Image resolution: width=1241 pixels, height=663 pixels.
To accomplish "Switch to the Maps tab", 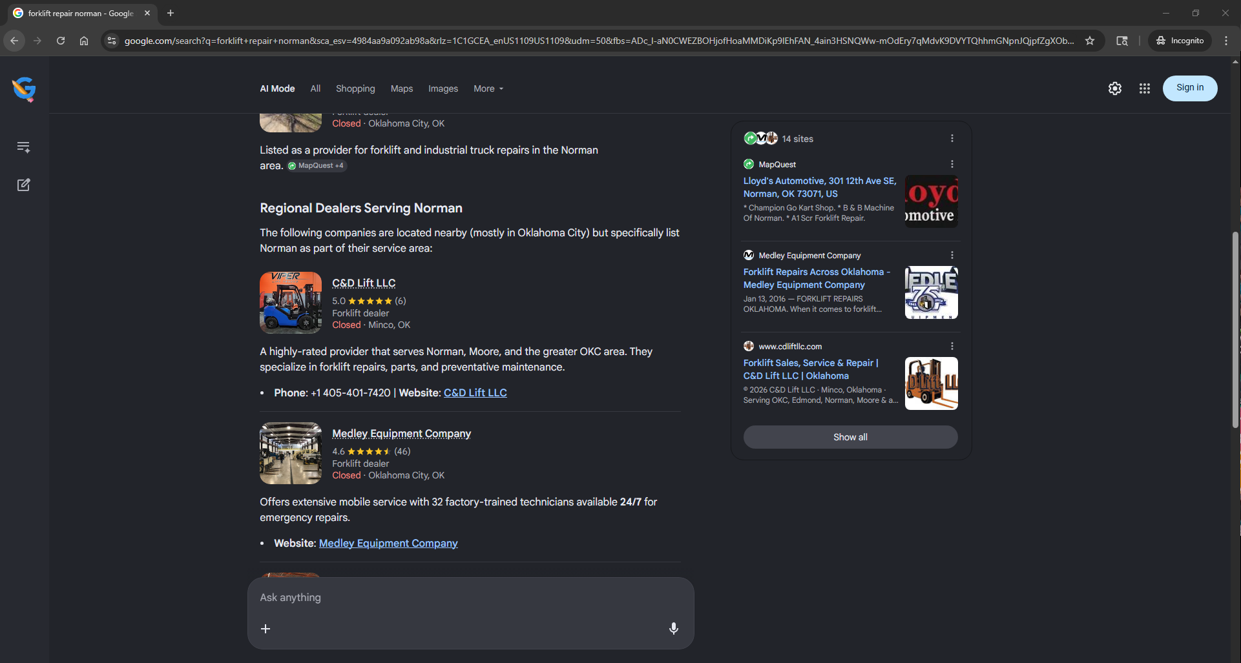I will click(402, 88).
